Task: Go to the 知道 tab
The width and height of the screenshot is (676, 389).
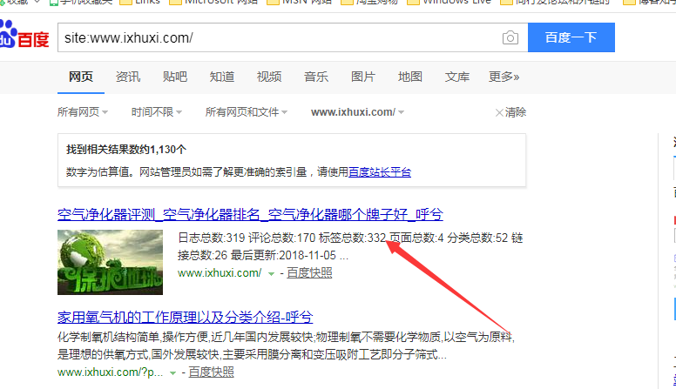Action: pyautogui.click(x=222, y=77)
